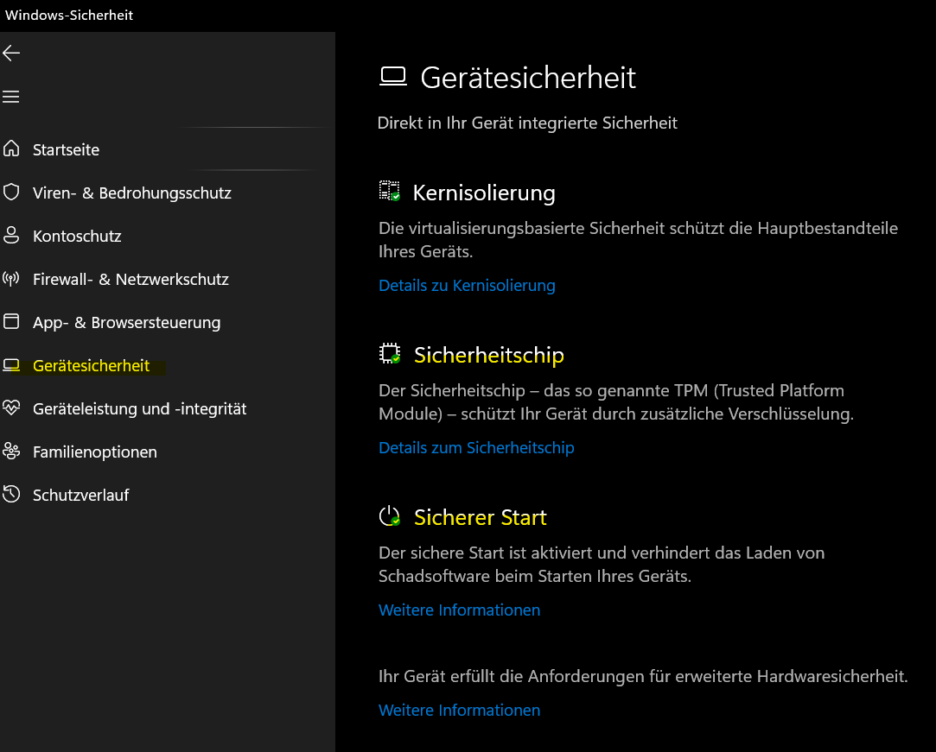Click the Viren- & Bedrohungsschutz shield icon
The height and width of the screenshot is (752, 936).
tap(11, 193)
